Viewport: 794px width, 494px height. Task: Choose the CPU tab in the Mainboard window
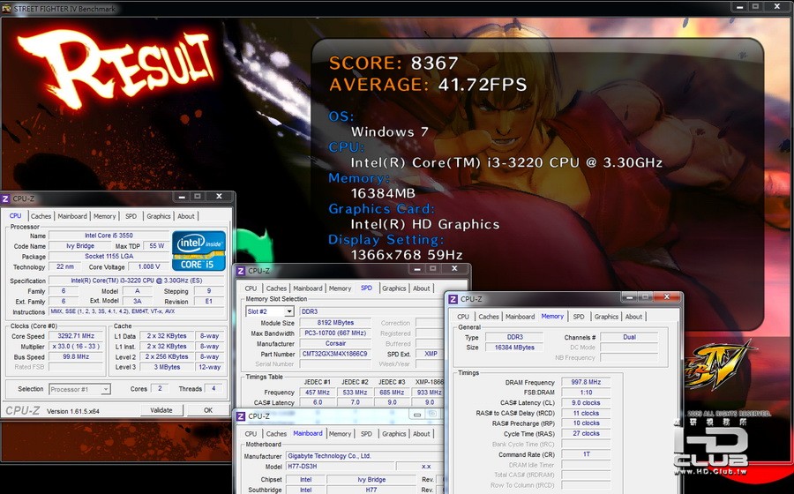click(x=251, y=434)
